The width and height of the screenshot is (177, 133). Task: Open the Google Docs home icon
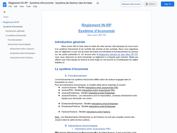5,5
